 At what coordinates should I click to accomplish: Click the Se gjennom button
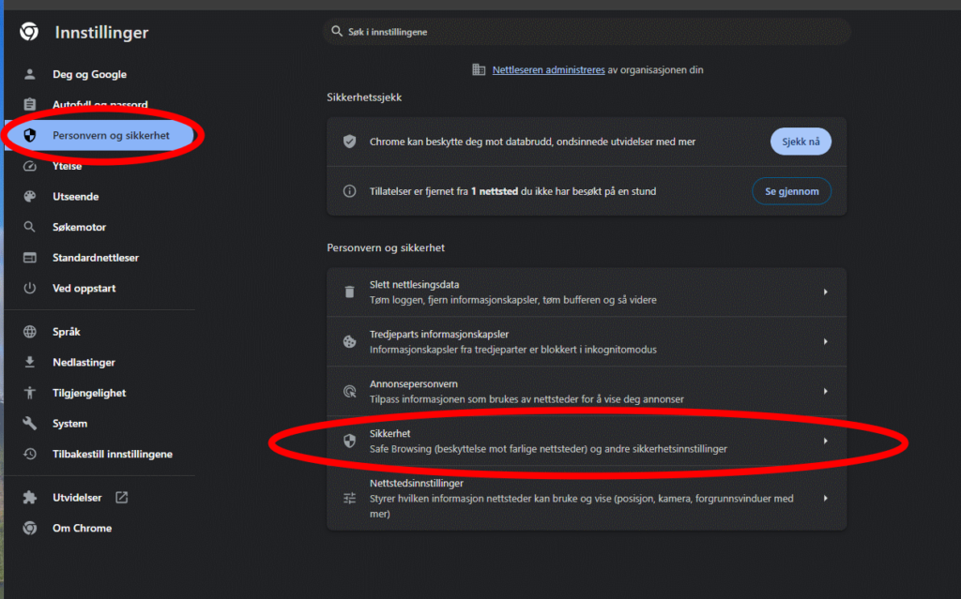tap(791, 191)
